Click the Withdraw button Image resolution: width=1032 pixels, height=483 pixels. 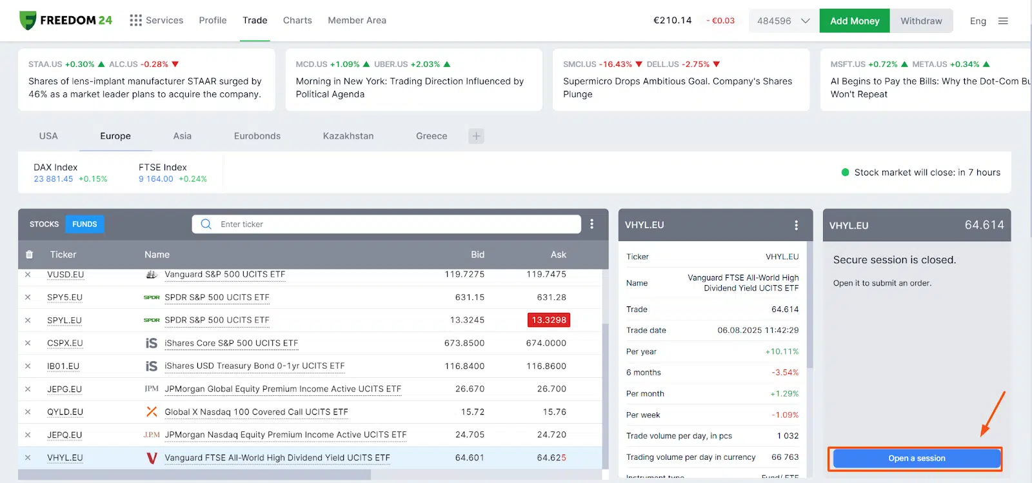click(x=921, y=21)
